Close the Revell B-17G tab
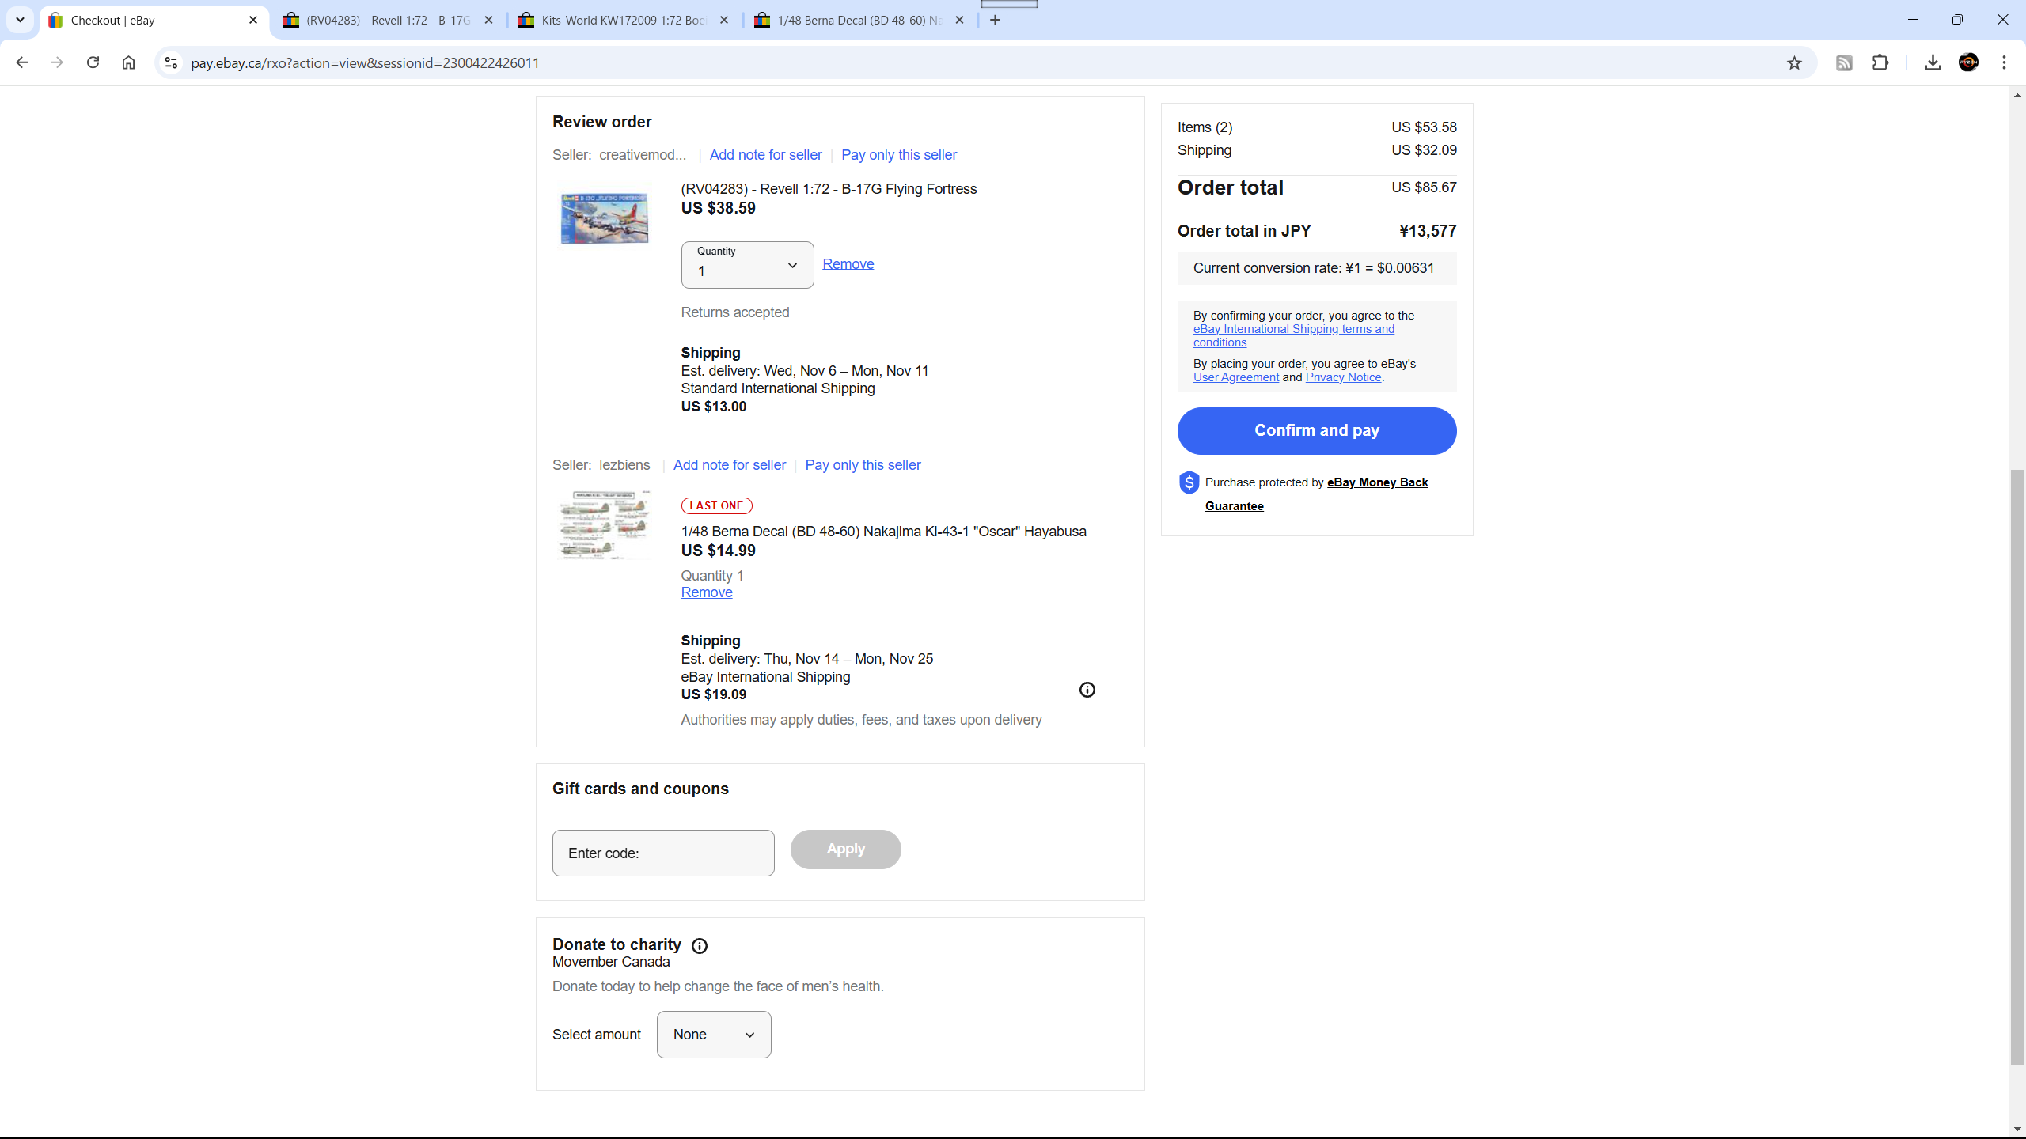Image resolution: width=2026 pixels, height=1139 pixels. click(x=488, y=21)
